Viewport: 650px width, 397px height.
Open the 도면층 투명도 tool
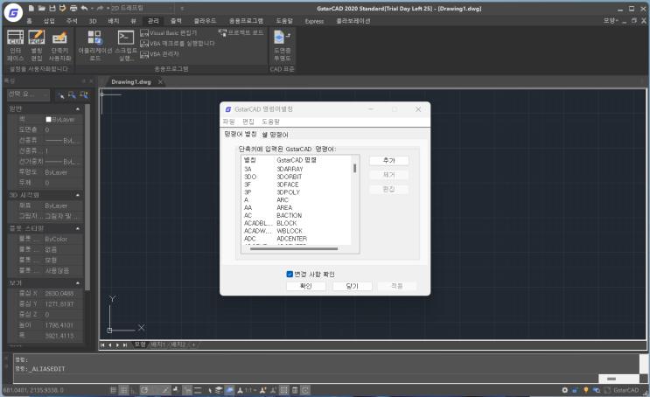282,45
